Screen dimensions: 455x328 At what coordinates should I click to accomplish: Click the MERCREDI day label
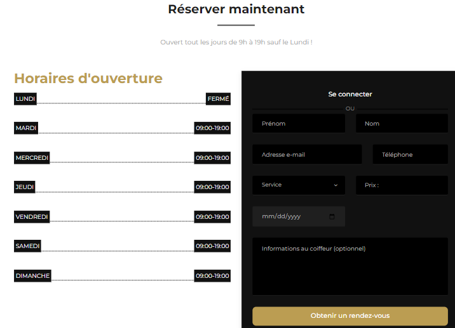click(x=32, y=158)
